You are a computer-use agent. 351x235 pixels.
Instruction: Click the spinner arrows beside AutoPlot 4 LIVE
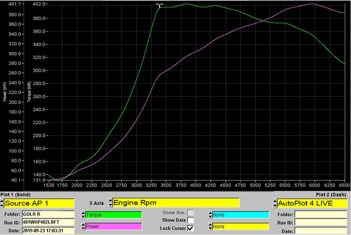pyautogui.click(x=275, y=203)
